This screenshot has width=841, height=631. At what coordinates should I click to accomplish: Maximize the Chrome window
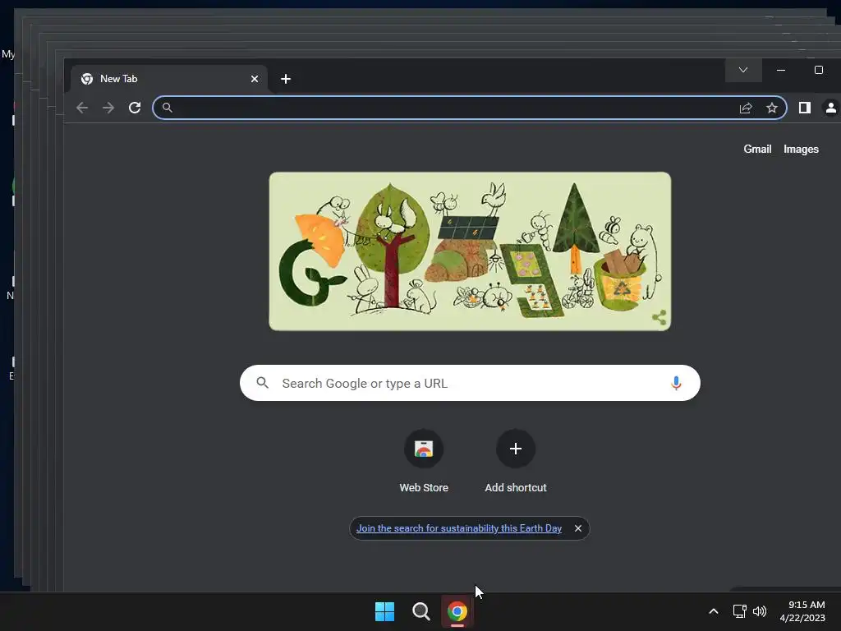(x=819, y=71)
